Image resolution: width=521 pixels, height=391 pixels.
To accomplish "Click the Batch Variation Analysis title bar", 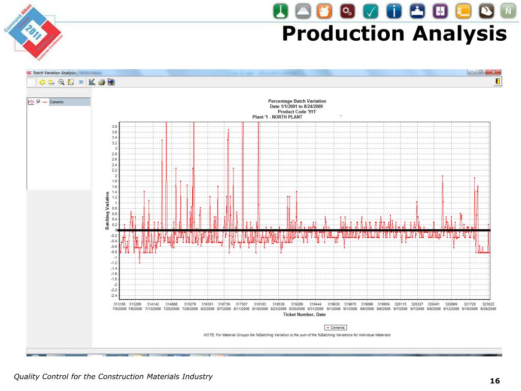I will [54, 73].
